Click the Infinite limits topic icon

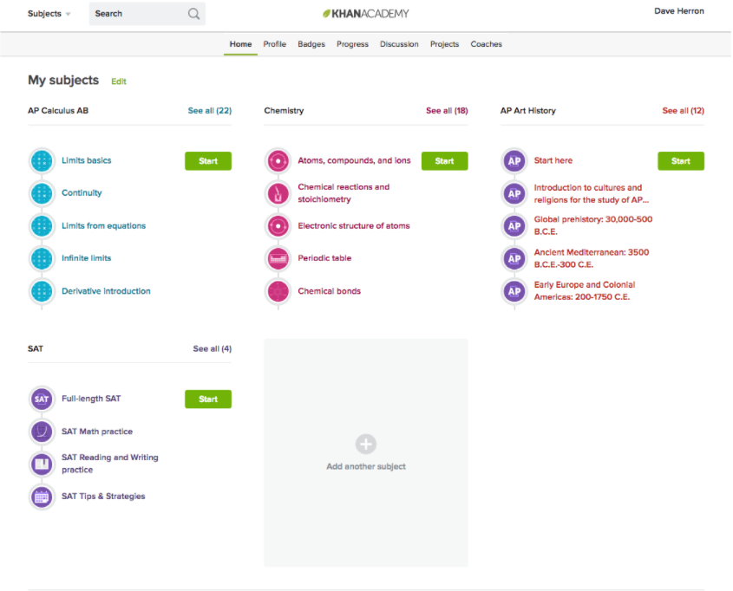(42, 258)
